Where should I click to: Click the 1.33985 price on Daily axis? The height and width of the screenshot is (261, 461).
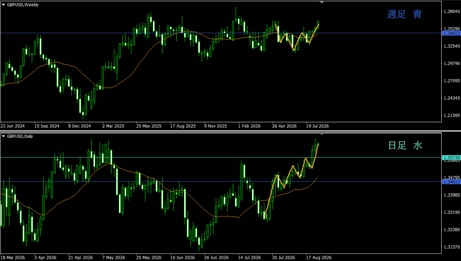[x=452, y=195]
